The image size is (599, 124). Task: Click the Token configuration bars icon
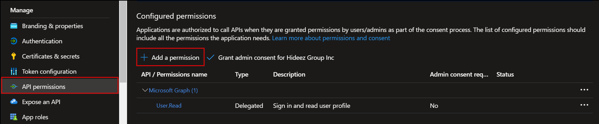[x=14, y=71]
